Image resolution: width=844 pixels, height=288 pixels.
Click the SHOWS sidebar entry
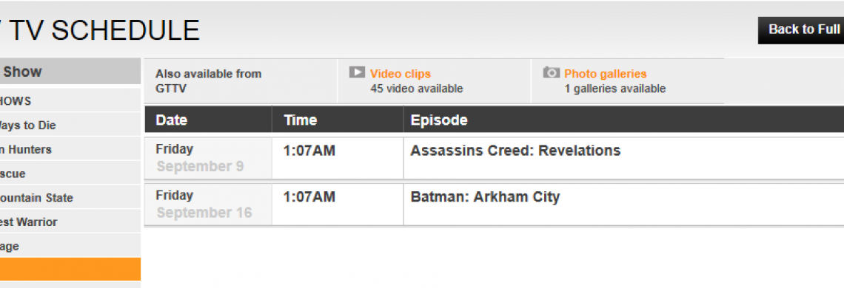[70, 101]
